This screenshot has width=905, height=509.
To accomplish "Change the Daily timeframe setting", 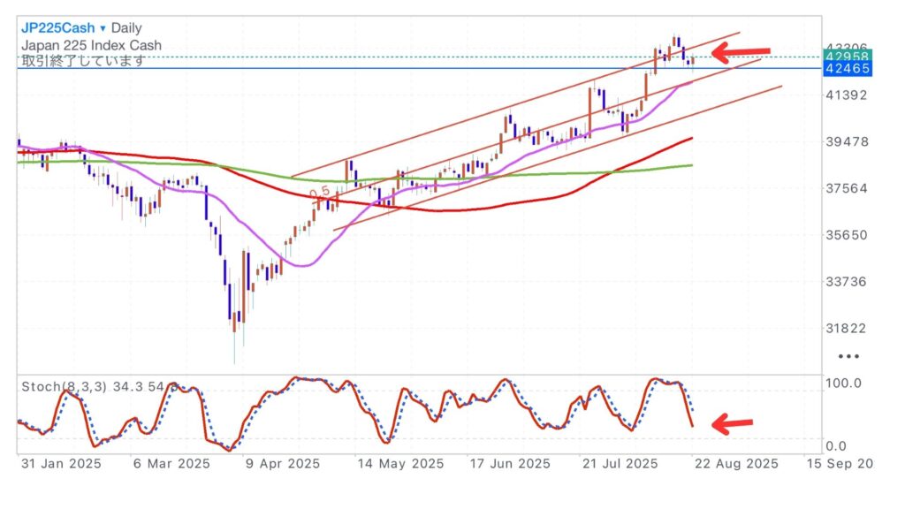I will pyautogui.click(x=126, y=27).
